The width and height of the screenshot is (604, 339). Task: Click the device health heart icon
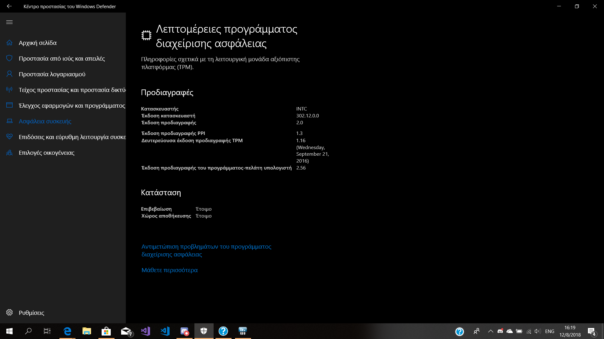[9, 137]
